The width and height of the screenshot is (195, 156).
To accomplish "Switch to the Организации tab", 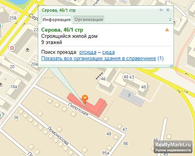I will click(x=89, y=19).
